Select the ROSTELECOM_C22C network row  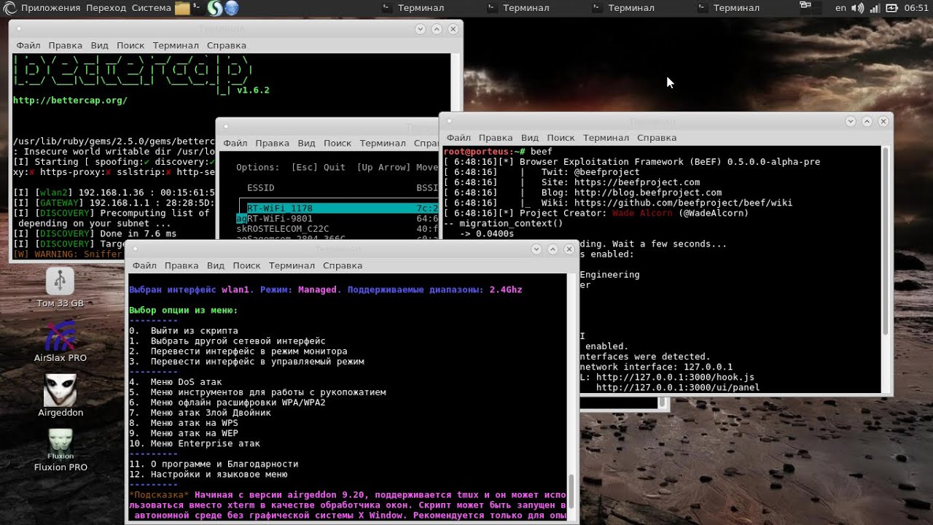coord(337,229)
